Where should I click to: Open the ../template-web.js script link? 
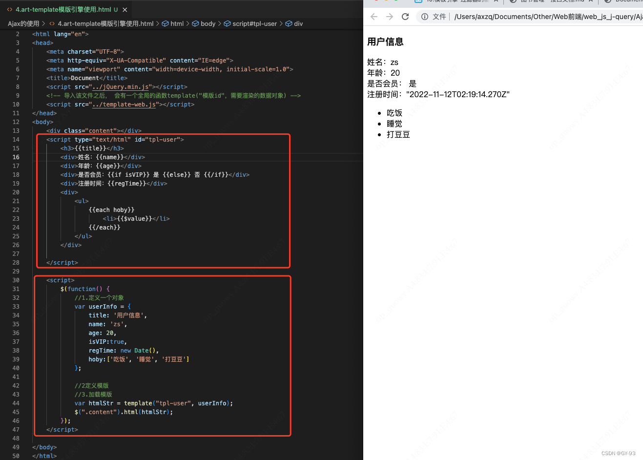pyautogui.click(x=124, y=105)
